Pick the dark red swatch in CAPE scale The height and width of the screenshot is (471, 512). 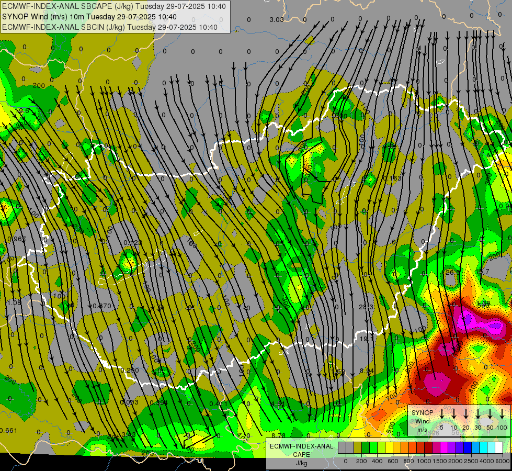click(x=428, y=448)
